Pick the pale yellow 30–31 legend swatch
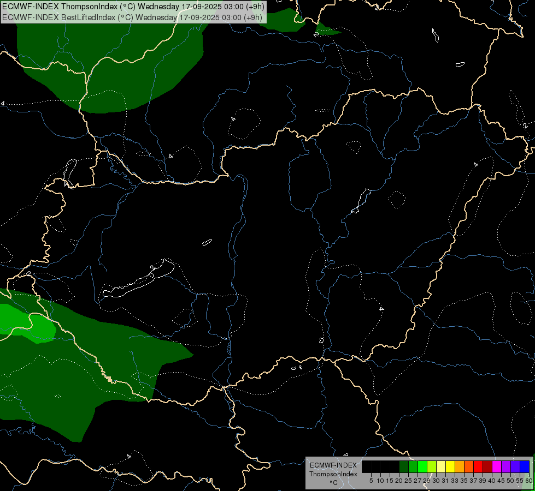Image resolution: width=535 pixels, height=491 pixels. tap(441, 466)
